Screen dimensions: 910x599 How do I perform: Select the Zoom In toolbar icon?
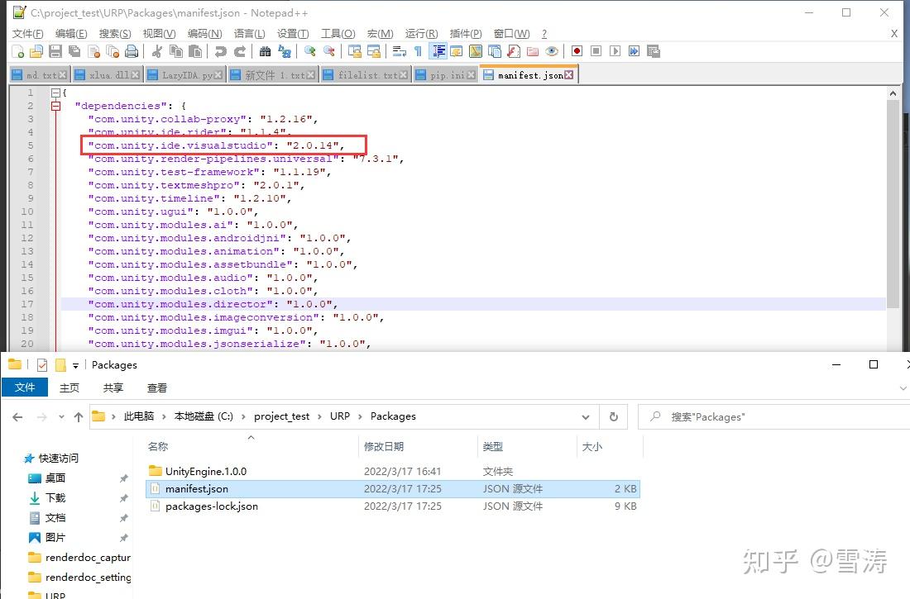pos(309,51)
